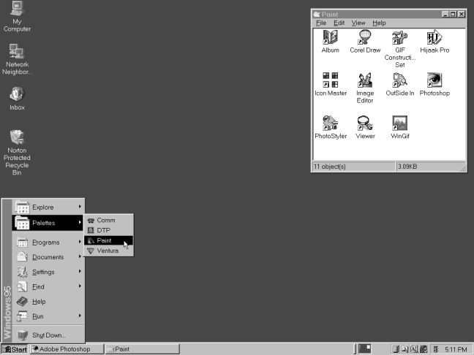Click the small icon left of the clock
The width and height of the screenshot is (474, 355).
(436, 349)
